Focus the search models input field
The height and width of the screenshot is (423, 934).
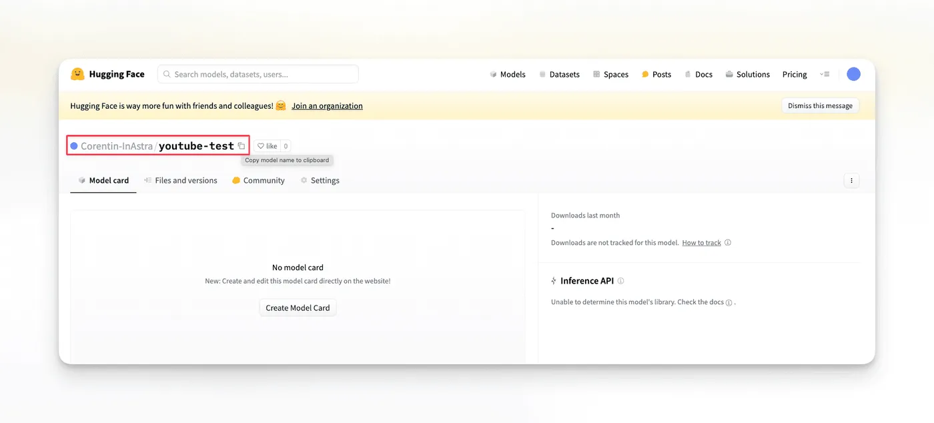click(x=258, y=74)
